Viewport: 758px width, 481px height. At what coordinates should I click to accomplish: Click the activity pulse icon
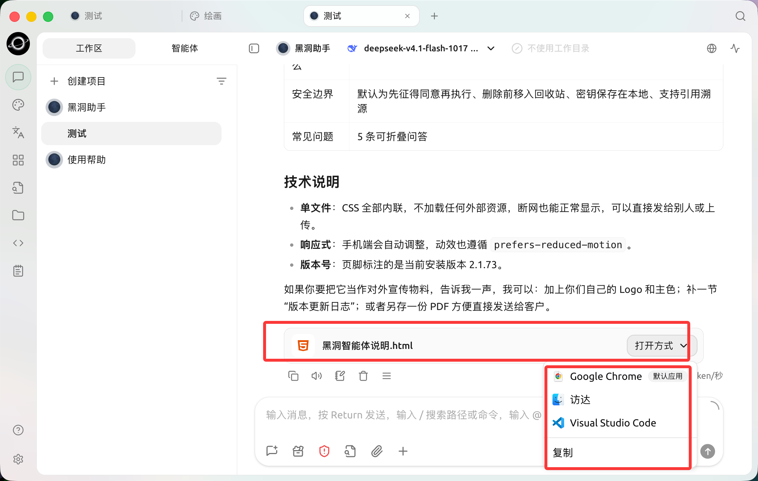click(735, 48)
